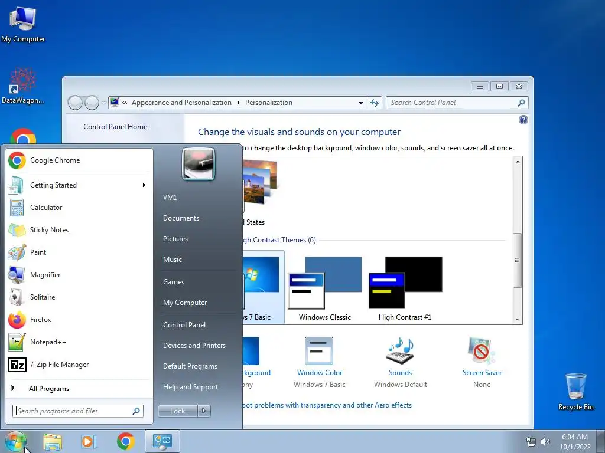Click the Lock button
605x453 pixels.
(178, 411)
